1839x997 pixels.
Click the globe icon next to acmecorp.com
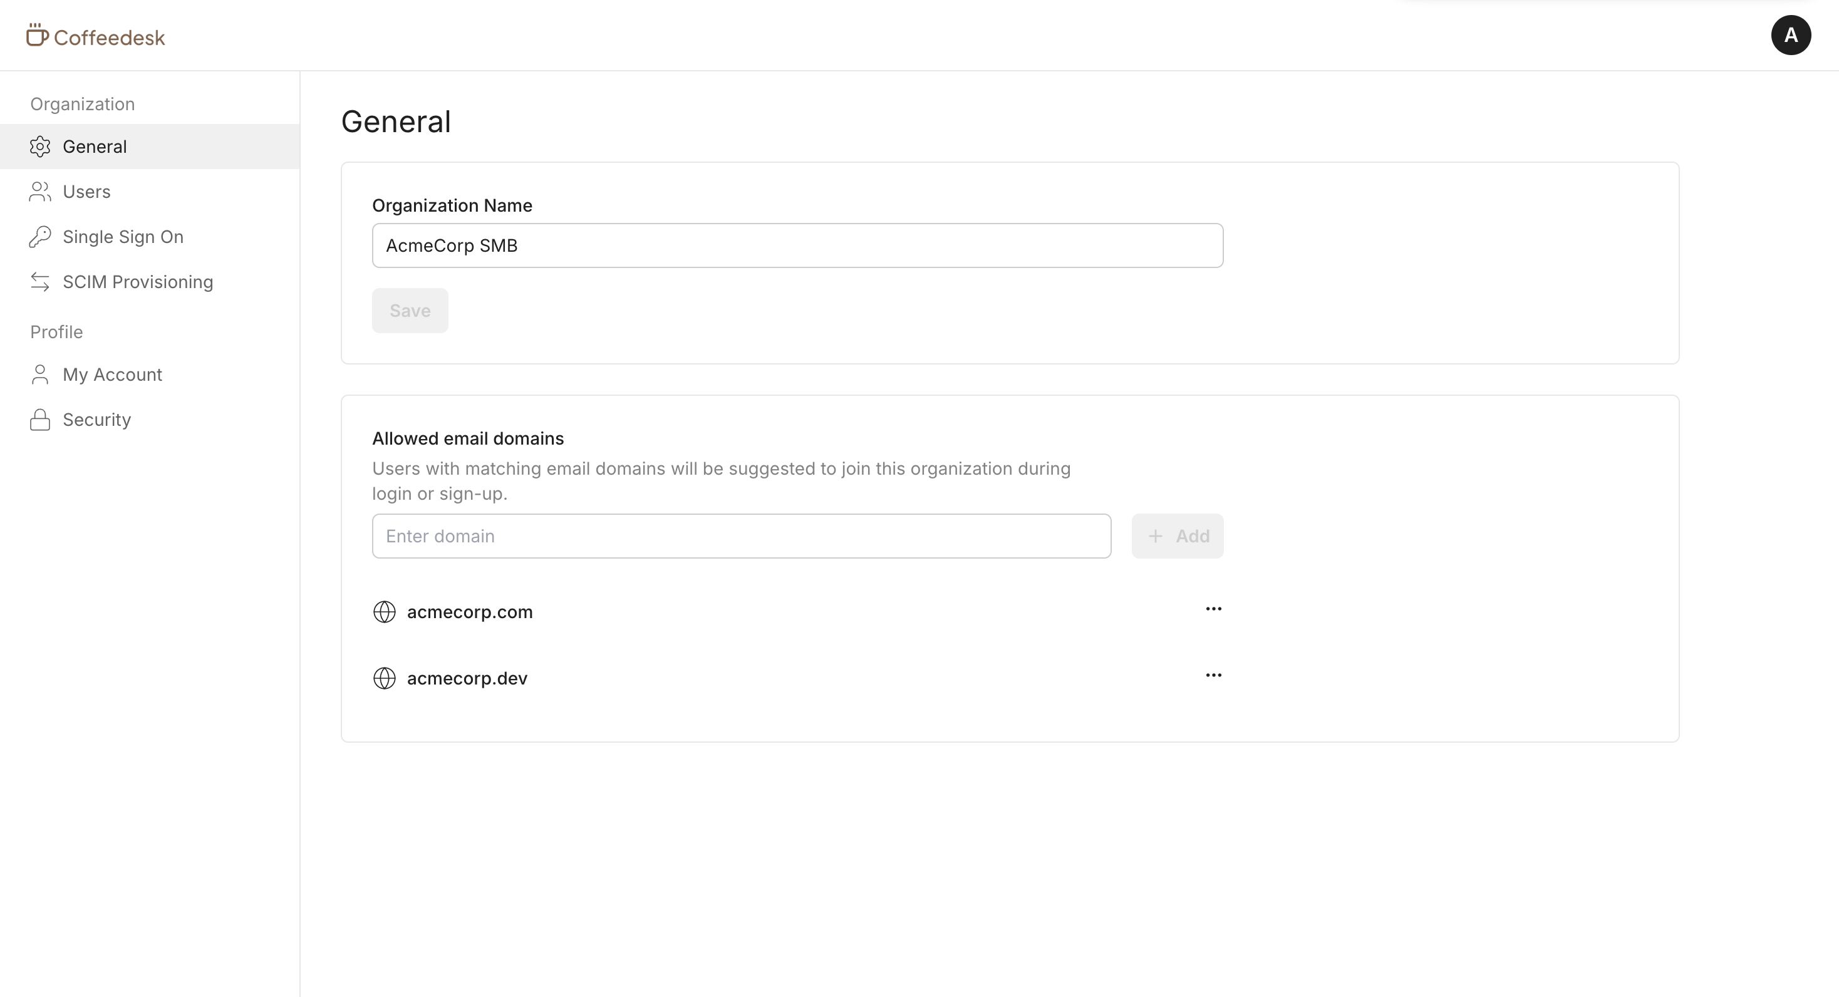point(384,612)
